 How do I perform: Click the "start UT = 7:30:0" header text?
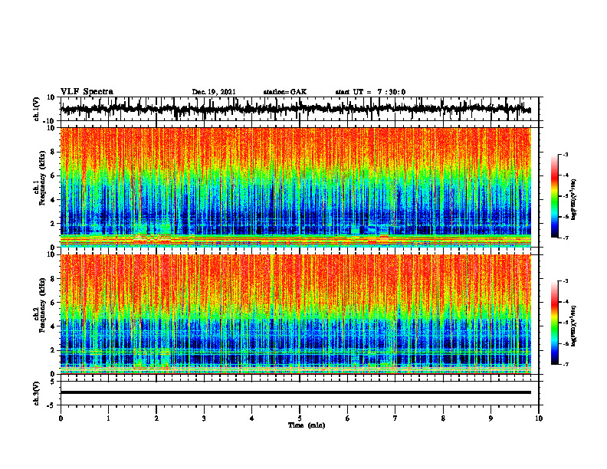(x=370, y=92)
